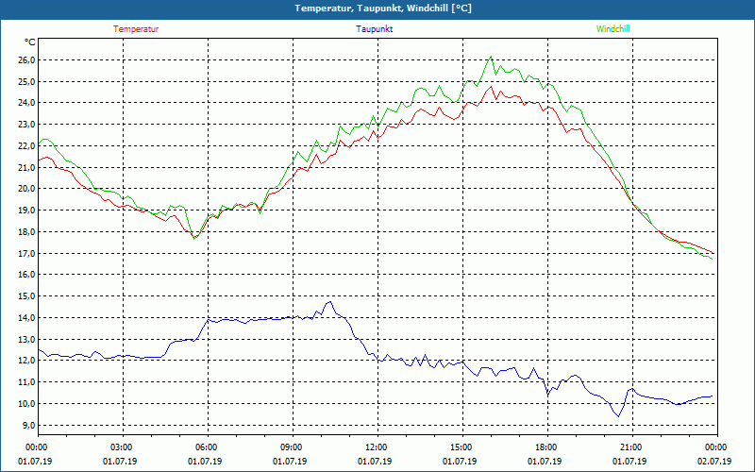Click the green Windchill legend label
Image resolution: width=755 pixels, height=472 pixels.
612,29
